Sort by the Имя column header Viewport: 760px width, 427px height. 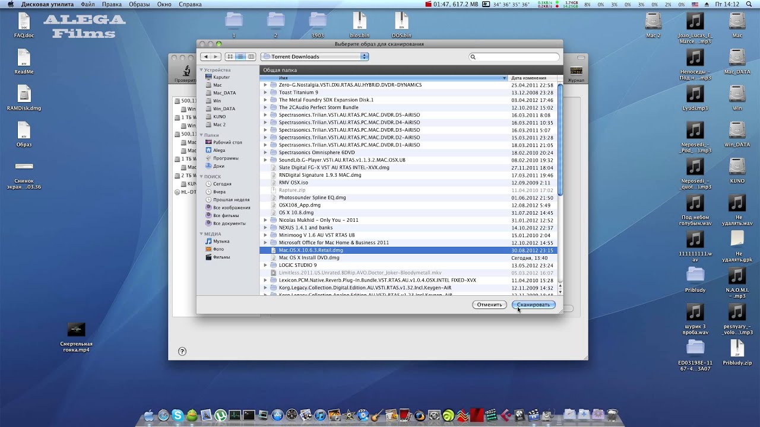(384, 78)
